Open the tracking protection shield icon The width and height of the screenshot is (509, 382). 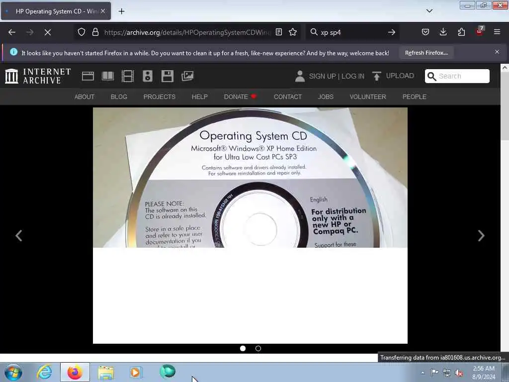[x=82, y=32]
